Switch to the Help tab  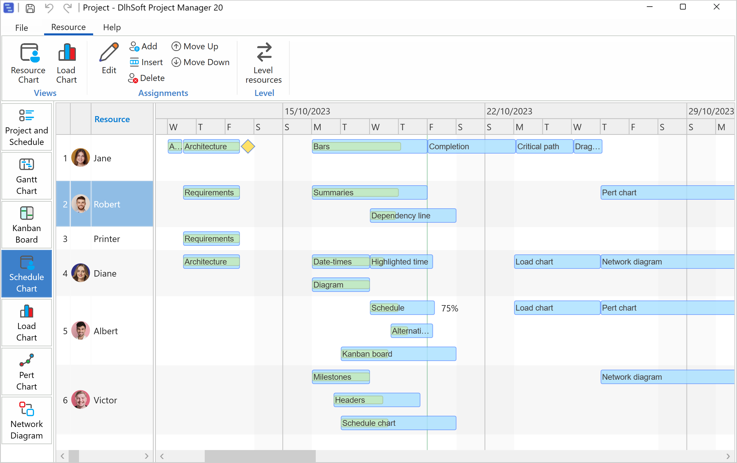point(112,28)
